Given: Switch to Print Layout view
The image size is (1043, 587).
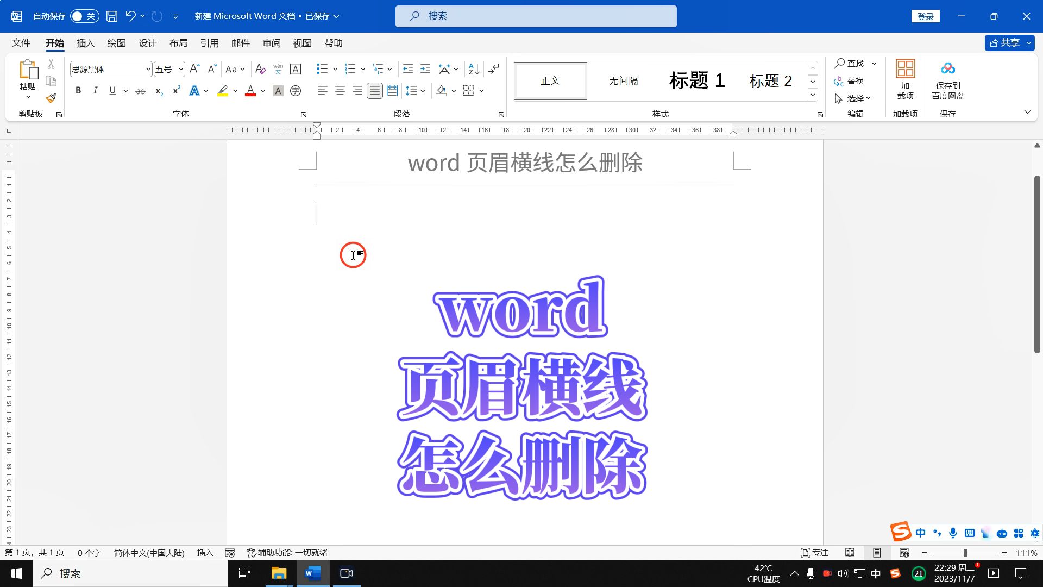Looking at the screenshot, I should 877,553.
